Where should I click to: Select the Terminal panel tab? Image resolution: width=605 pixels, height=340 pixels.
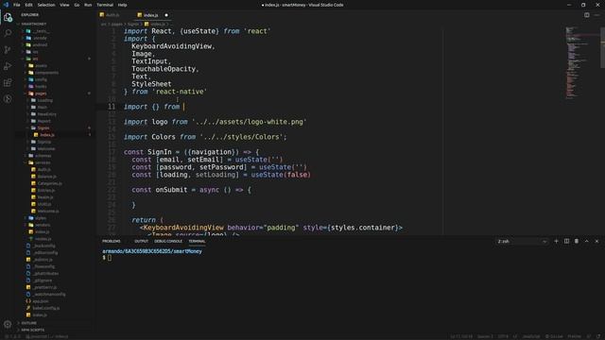coord(197,242)
